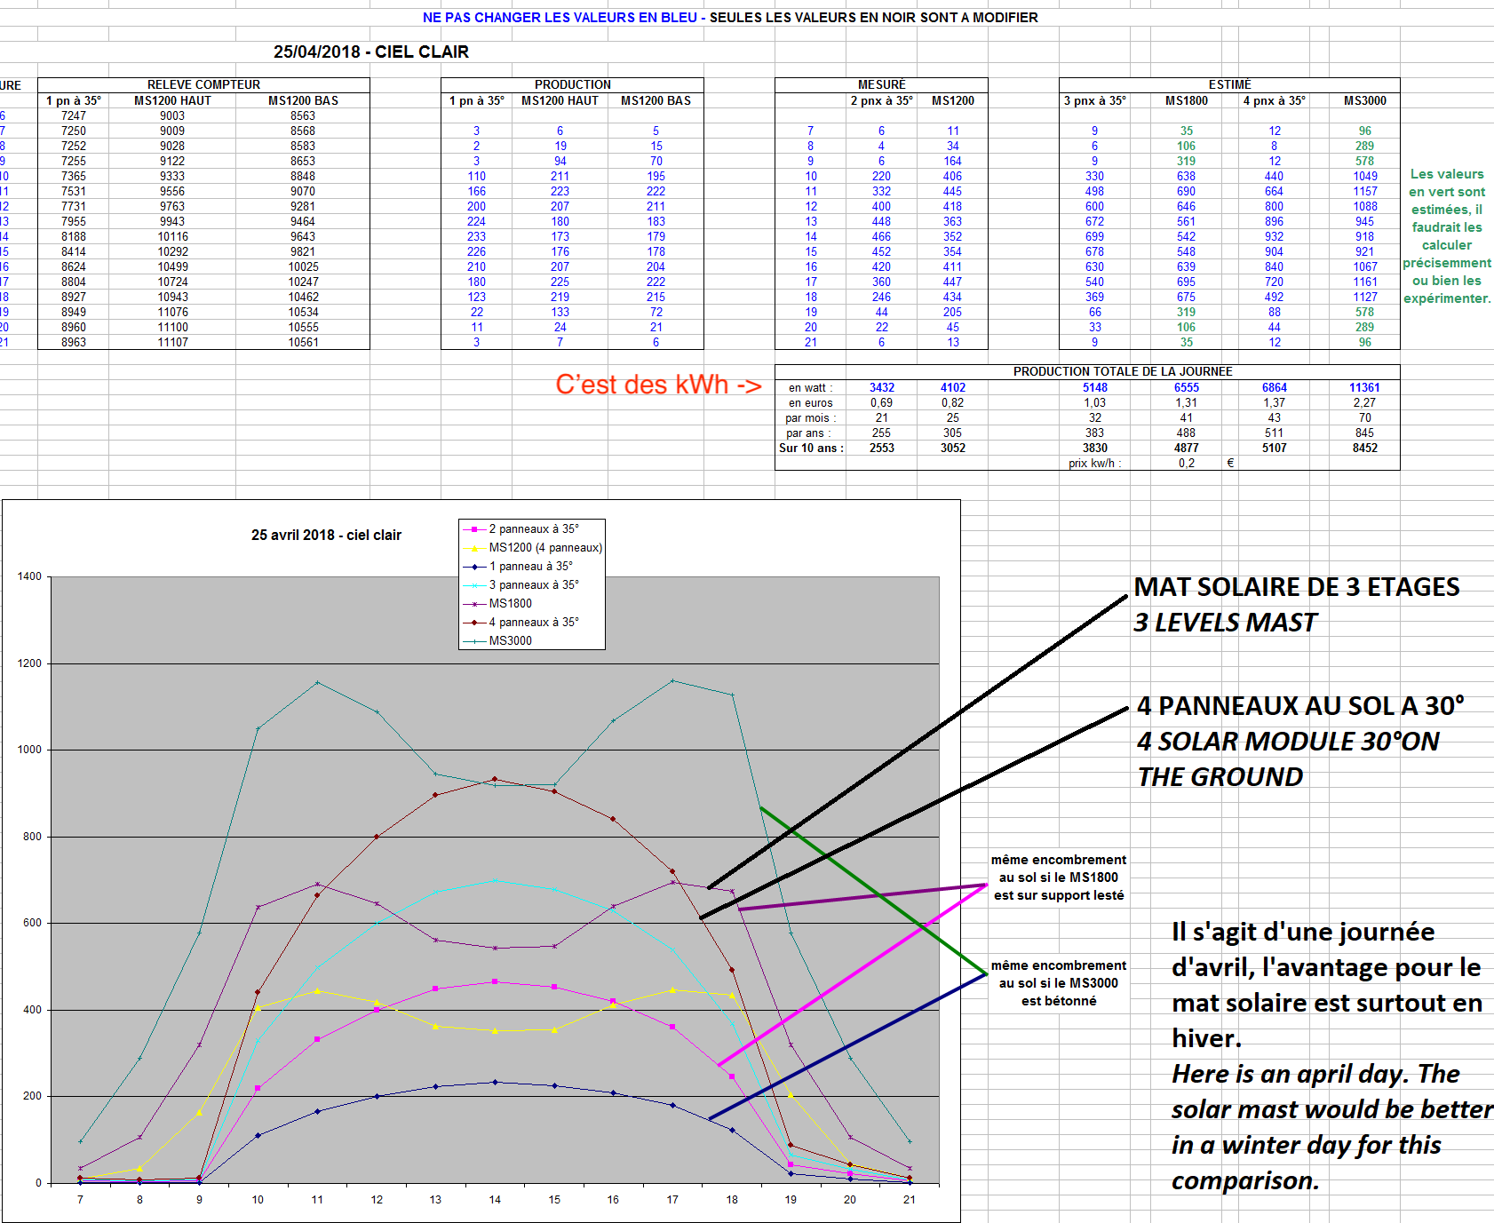The image size is (1494, 1223).
Task: Click the chart title "25 avril 2018 - ciel clair"
Action: pos(326,535)
